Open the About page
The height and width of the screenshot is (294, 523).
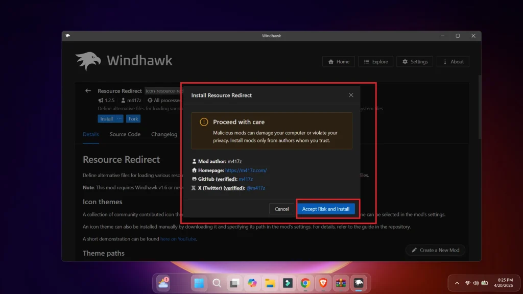[453, 61]
